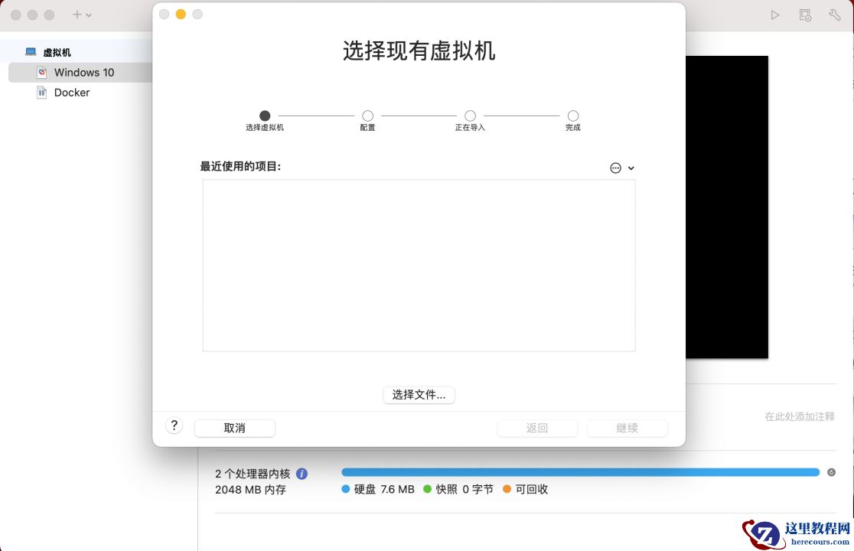Cancel the dialog with 取消
The height and width of the screenshot is (551, 854).
(x=235, y=428)
